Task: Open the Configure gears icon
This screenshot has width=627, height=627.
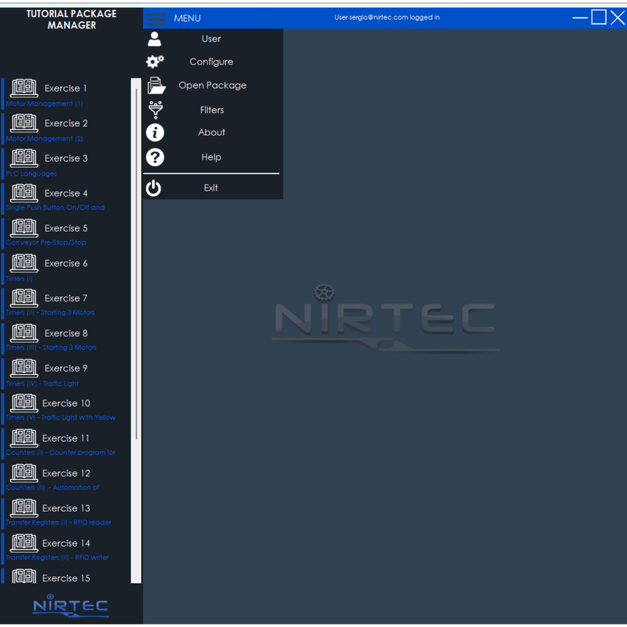Action: (x=155, y=61)
